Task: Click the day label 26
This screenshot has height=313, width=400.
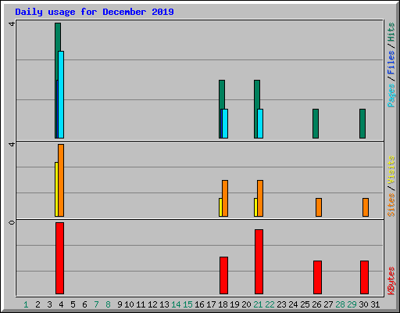Action: tap(316, 304)
